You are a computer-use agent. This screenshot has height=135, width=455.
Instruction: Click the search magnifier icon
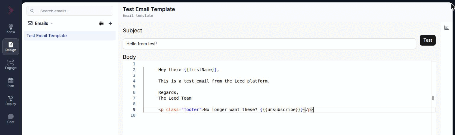pyautogui.click(x=32, y=11)
